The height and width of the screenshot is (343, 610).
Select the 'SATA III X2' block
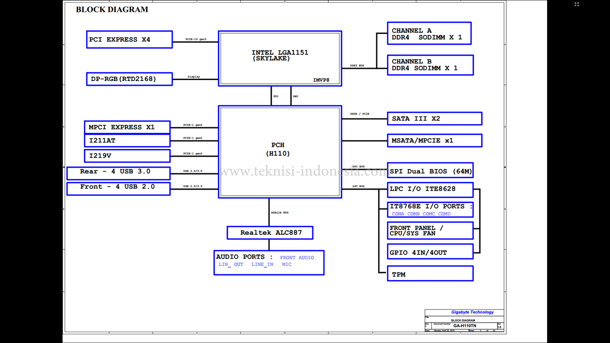pyautogui.click(x=434, y=119)
